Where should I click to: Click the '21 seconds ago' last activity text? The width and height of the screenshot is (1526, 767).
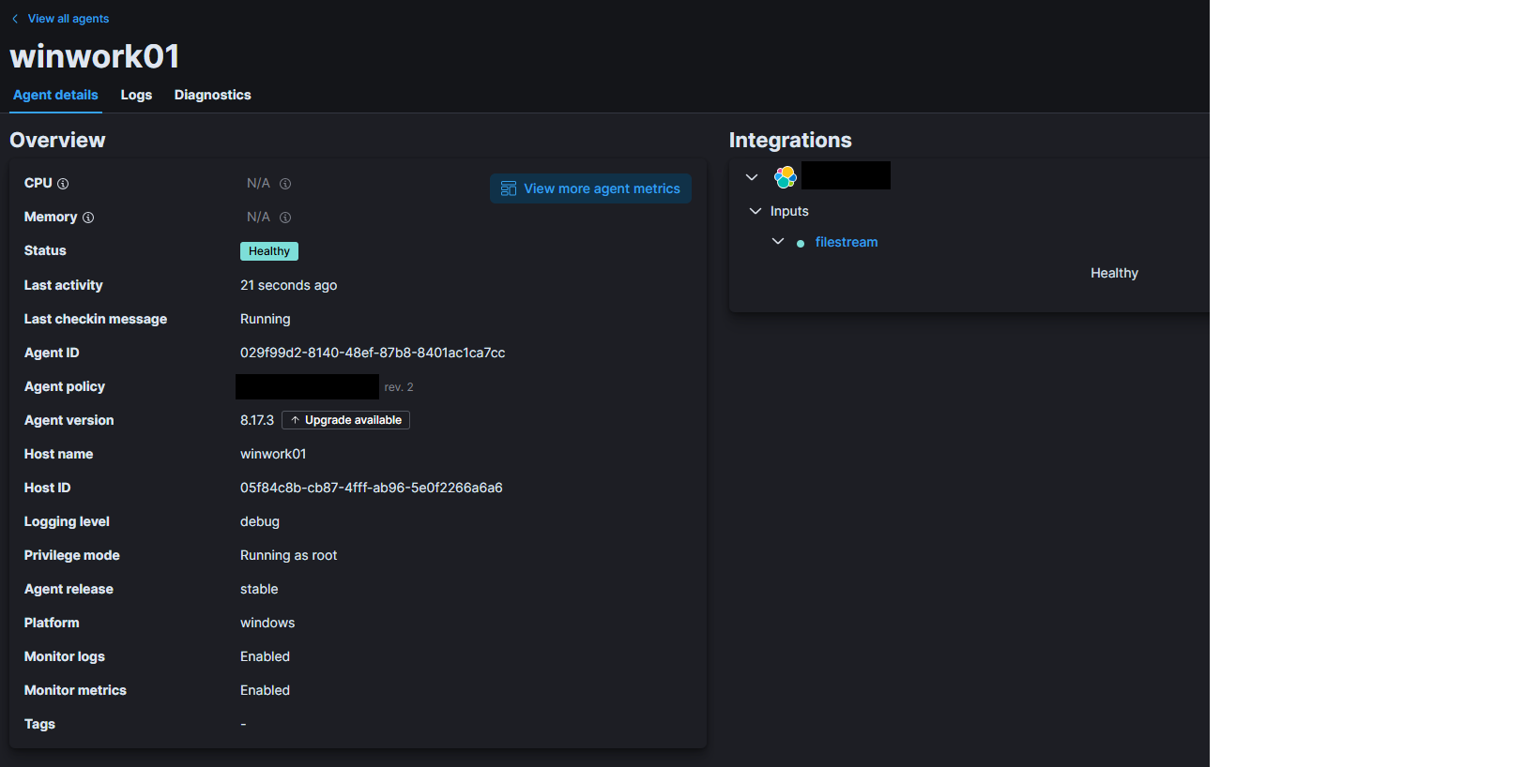(x=289, y=285)
